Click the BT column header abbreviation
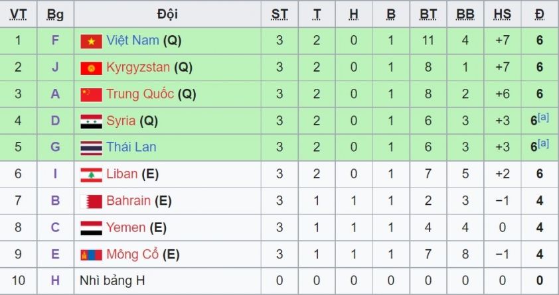 (428, 14)
